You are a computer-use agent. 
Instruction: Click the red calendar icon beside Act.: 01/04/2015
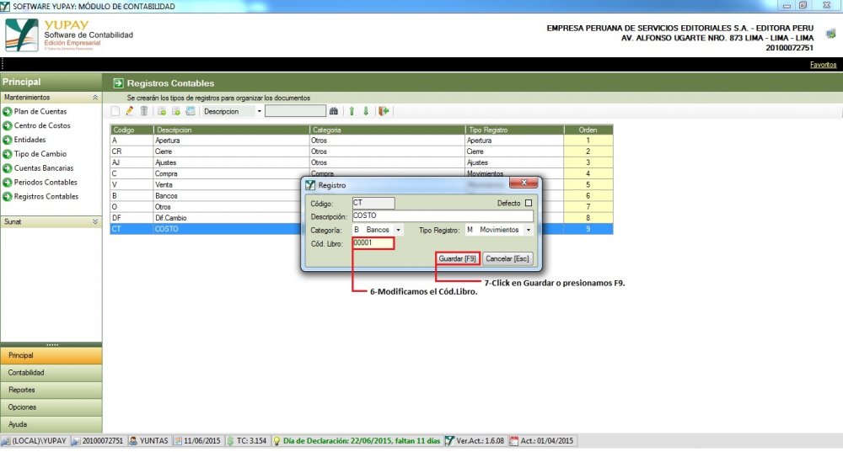tap(514, 441)
